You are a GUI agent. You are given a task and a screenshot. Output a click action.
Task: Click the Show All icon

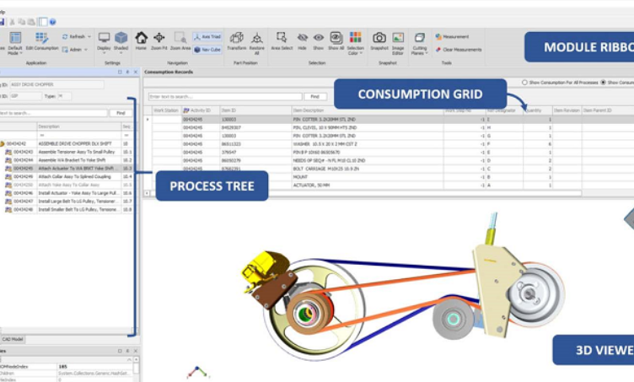pyautogui.click(x=336, y=41)
